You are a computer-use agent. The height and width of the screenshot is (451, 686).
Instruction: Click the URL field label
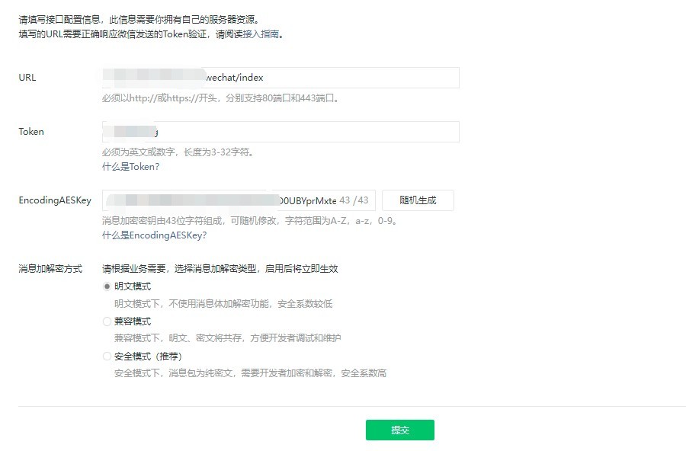(27, 78)
